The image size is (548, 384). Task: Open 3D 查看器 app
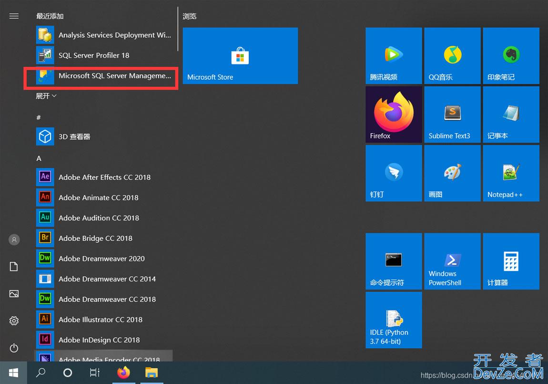coord(104,136)
